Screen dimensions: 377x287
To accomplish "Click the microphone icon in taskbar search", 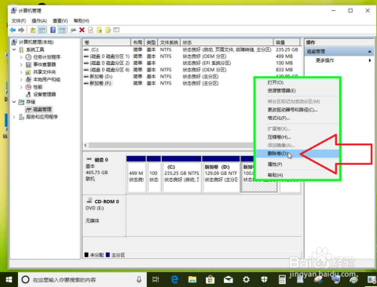I will point(139,280).
